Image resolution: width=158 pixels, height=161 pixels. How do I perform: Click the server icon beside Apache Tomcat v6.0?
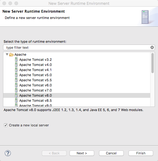point(16,85)
